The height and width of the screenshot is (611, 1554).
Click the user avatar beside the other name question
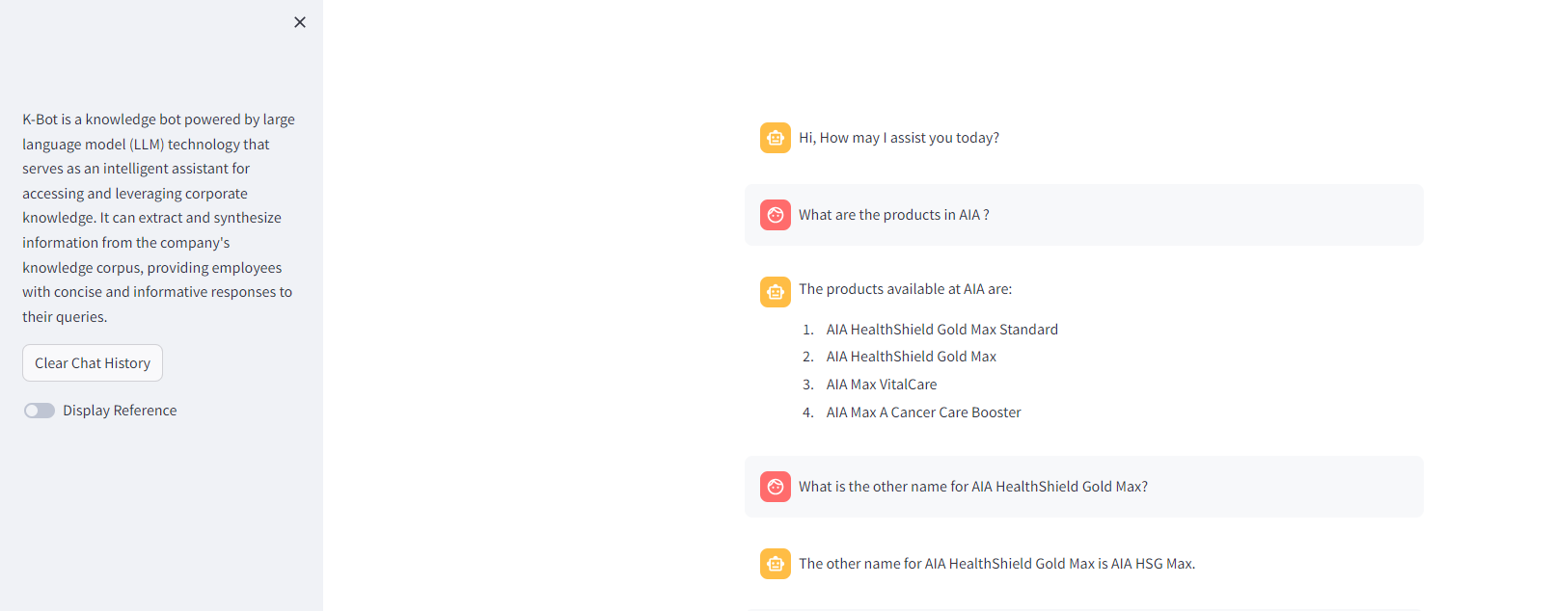(776, 487)
